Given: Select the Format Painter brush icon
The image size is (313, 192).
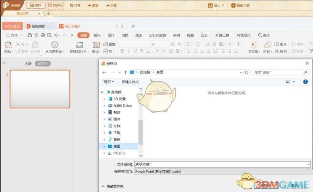Looking at the screenshot, I should [35, 45].
